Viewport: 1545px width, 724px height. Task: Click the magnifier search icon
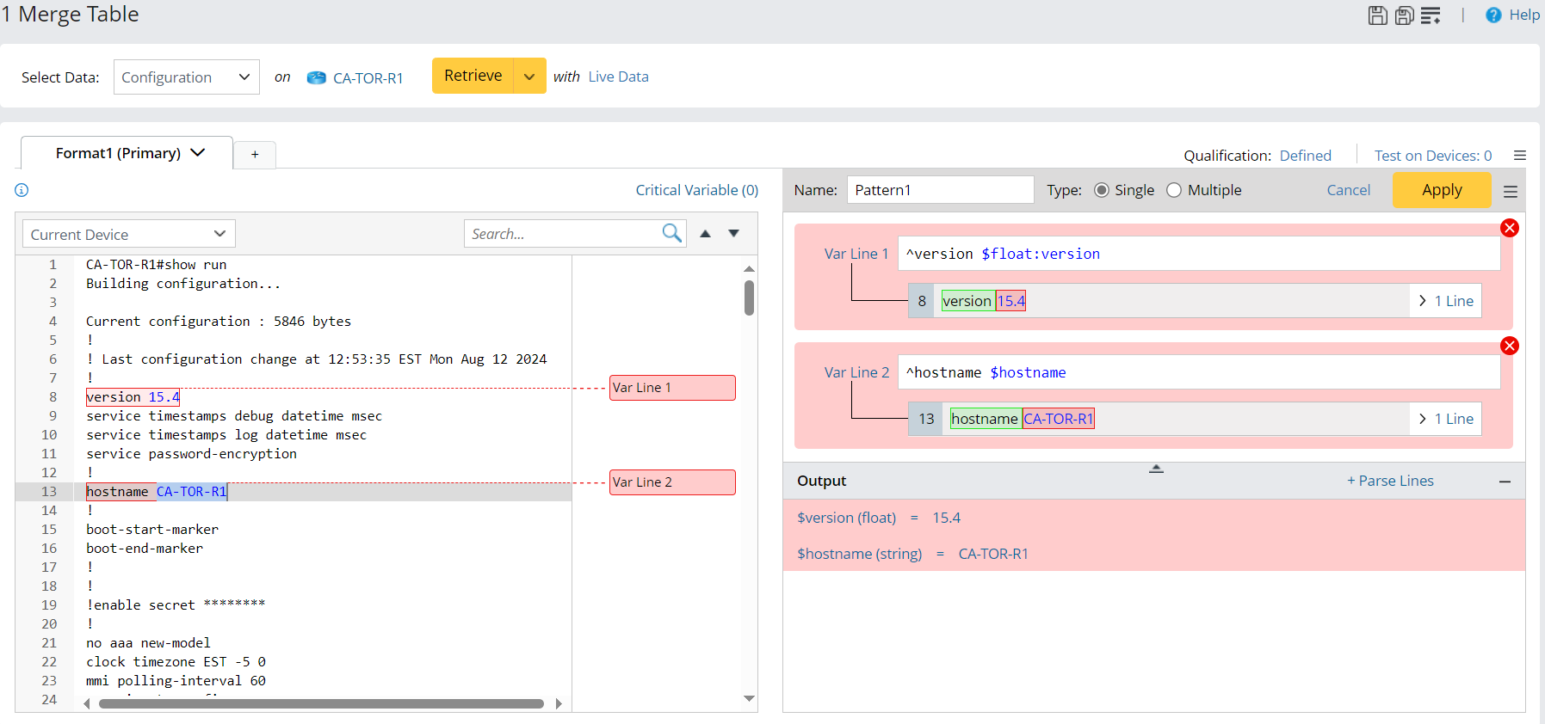[671, 233]
